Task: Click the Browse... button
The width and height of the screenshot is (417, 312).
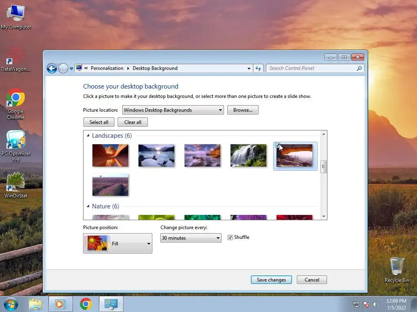Action: [x=243, y=110]
